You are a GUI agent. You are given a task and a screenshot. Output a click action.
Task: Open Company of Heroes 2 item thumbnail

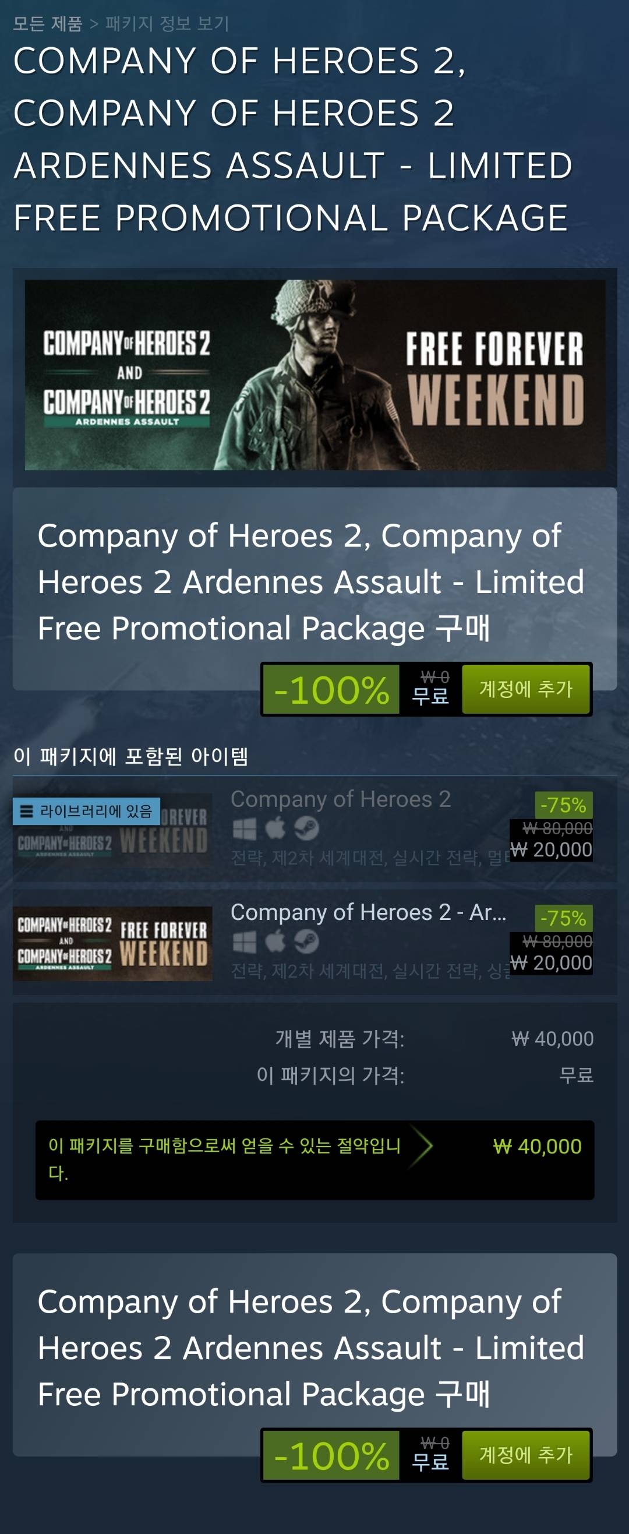pyautogui.click(x=112, y=830)
